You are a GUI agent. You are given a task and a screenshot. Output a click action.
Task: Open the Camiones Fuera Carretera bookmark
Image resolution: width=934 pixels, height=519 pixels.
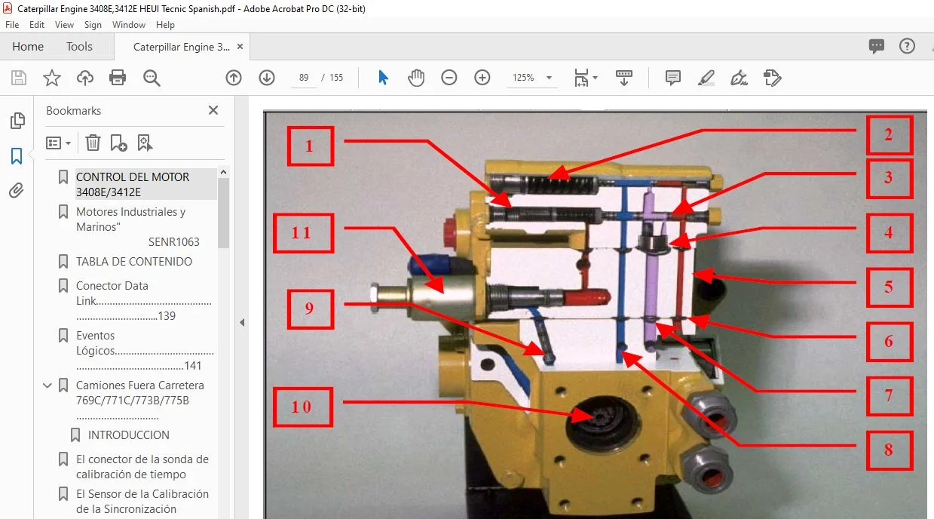pos(140,400)
